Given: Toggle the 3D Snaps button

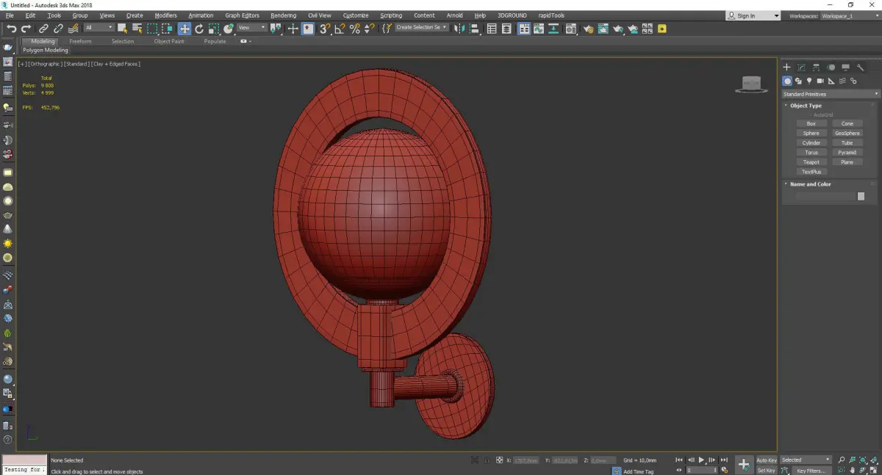Looking at the screenshot, I should point(324,29).
